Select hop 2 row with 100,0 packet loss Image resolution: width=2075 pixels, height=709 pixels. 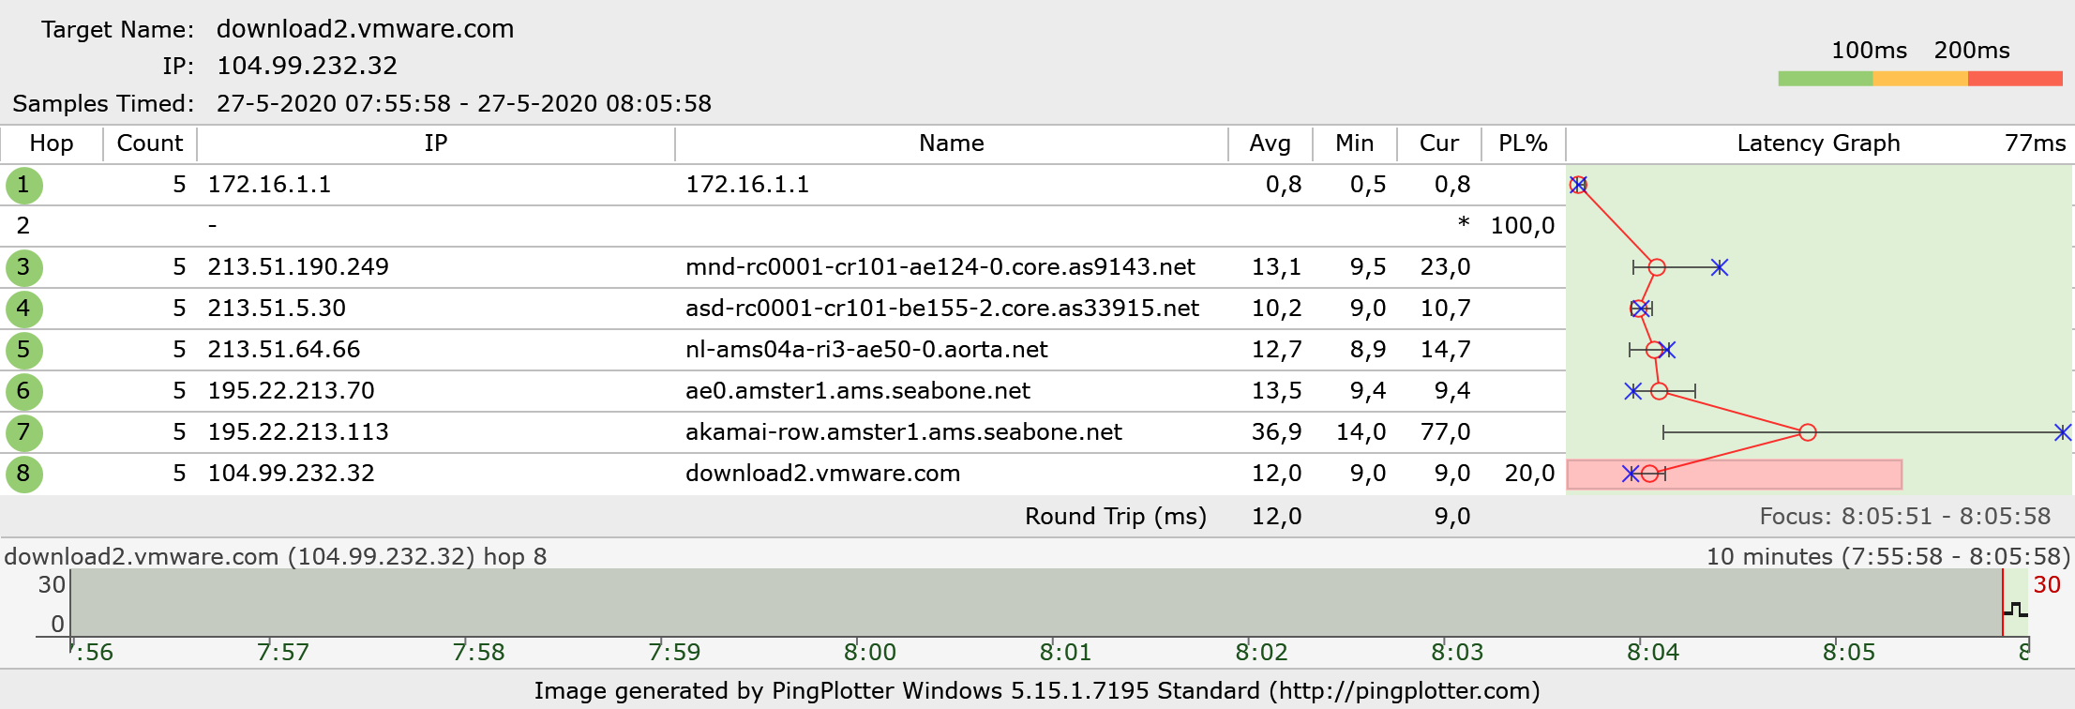[750, 226]
